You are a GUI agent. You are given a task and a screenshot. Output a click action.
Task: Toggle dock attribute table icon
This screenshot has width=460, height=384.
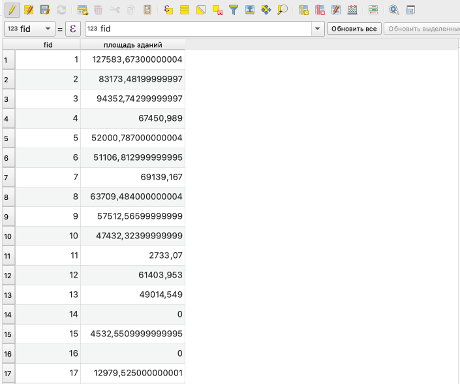(410, 10)
